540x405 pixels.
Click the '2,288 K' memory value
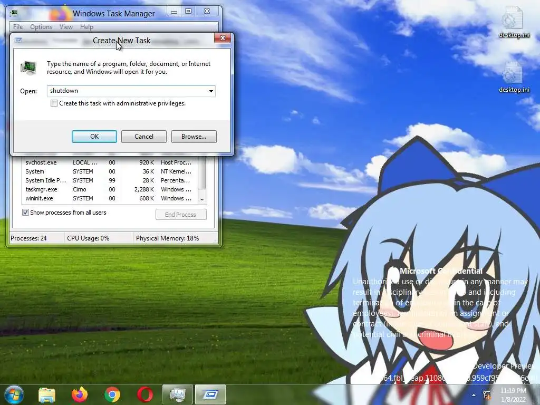[x=144, y=189]
